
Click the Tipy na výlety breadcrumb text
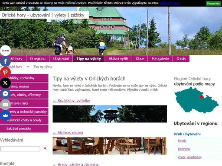point(43,67)
